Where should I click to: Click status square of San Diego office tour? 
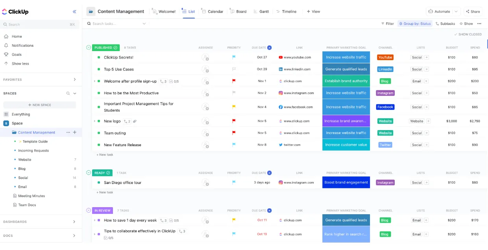(x=99, y=182)
